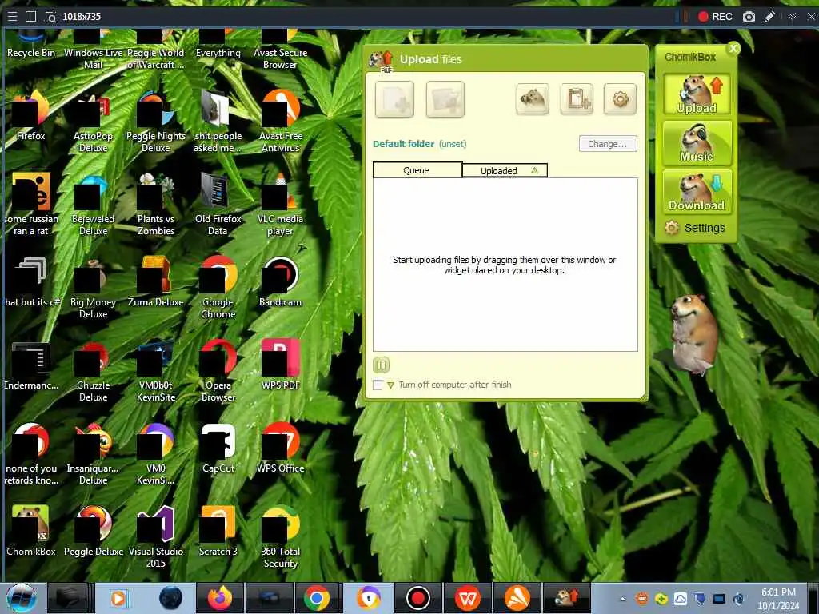Launch Bandicam desktop shortcut
The height and width of the screenshot is (614, 819).
pos(281,282)
